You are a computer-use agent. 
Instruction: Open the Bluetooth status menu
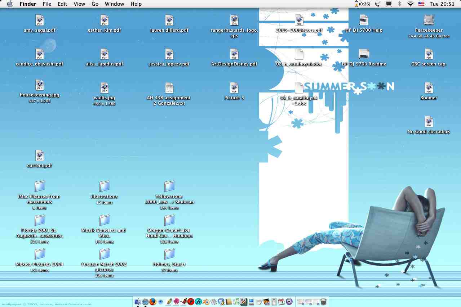399,4
